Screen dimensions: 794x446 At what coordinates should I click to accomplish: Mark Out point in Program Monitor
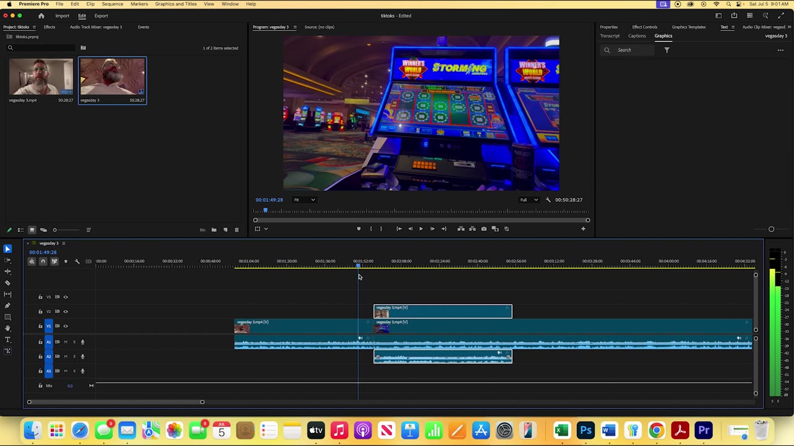(x=381, y=229)
